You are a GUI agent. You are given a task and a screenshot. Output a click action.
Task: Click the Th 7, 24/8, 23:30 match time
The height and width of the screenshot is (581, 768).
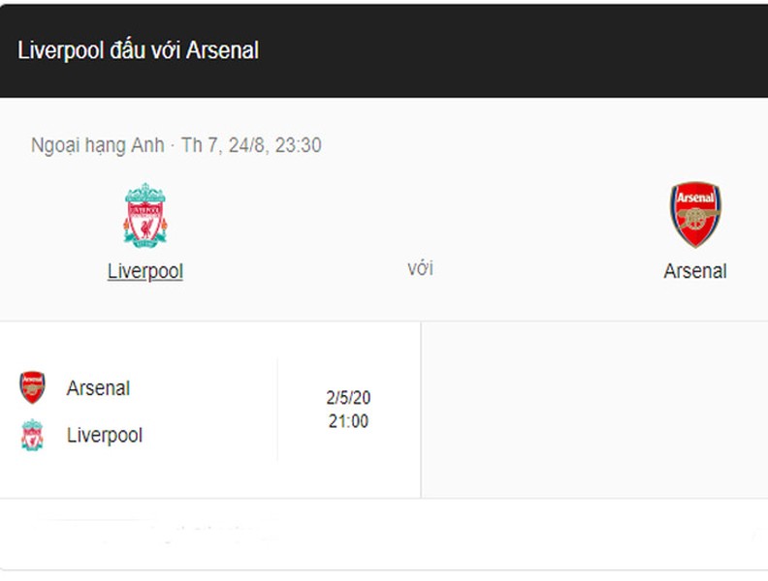pos(251,145)
